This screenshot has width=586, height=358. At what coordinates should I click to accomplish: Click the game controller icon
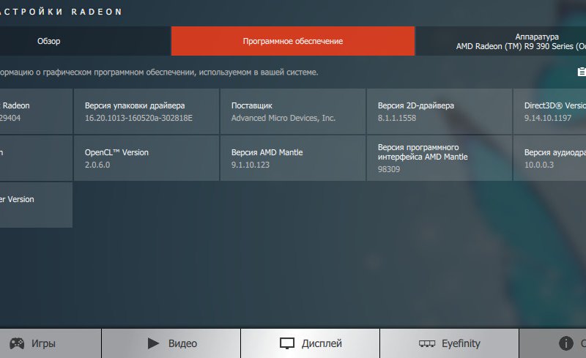[x=17, y=343]
